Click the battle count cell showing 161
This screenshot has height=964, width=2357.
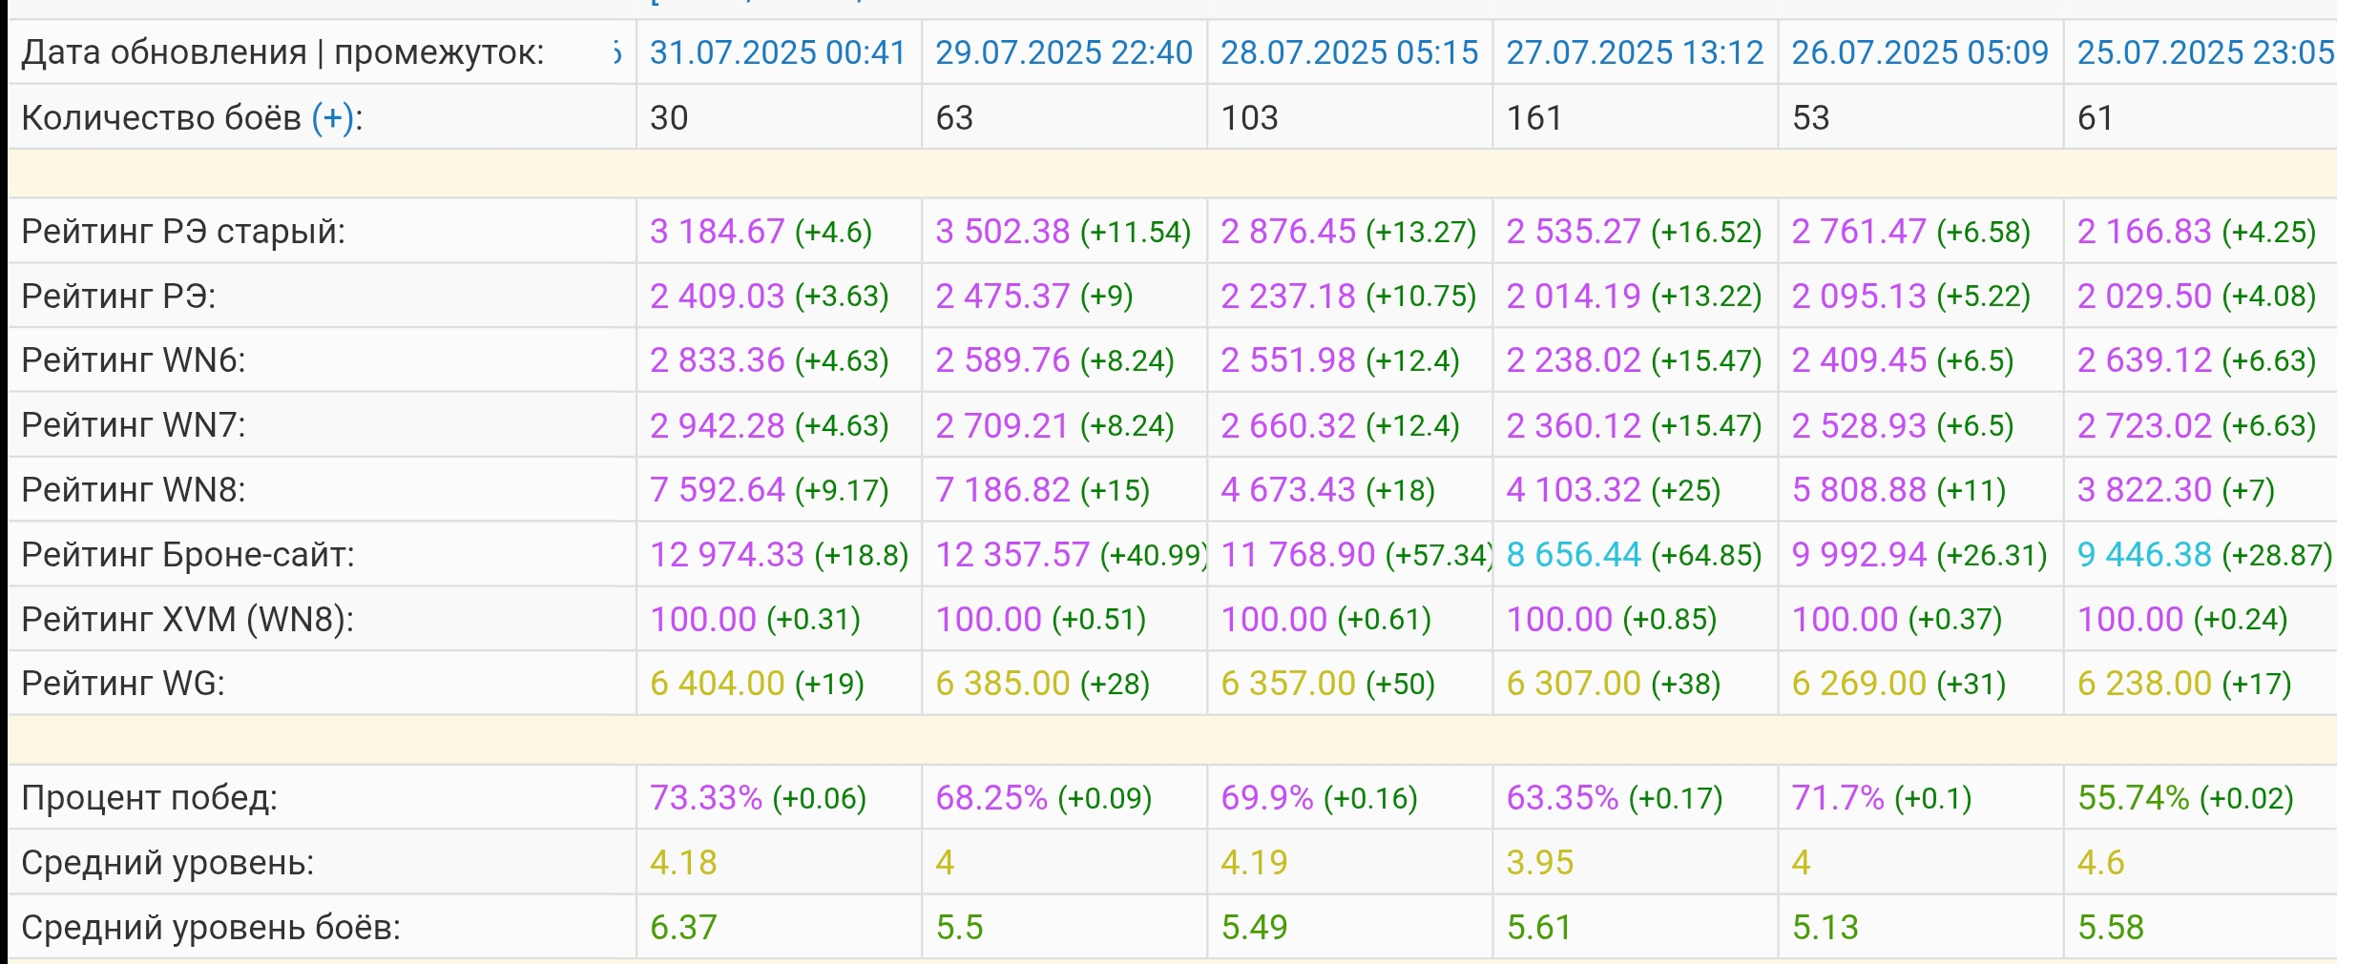[x=1533, y=118]
